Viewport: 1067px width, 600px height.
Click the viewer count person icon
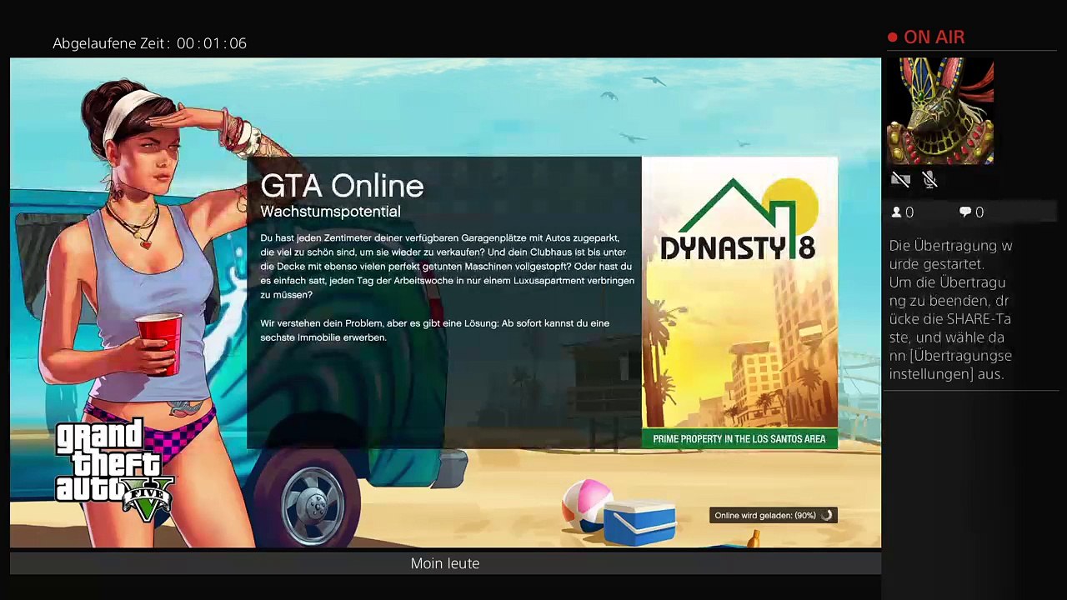(x=897, y=212)
